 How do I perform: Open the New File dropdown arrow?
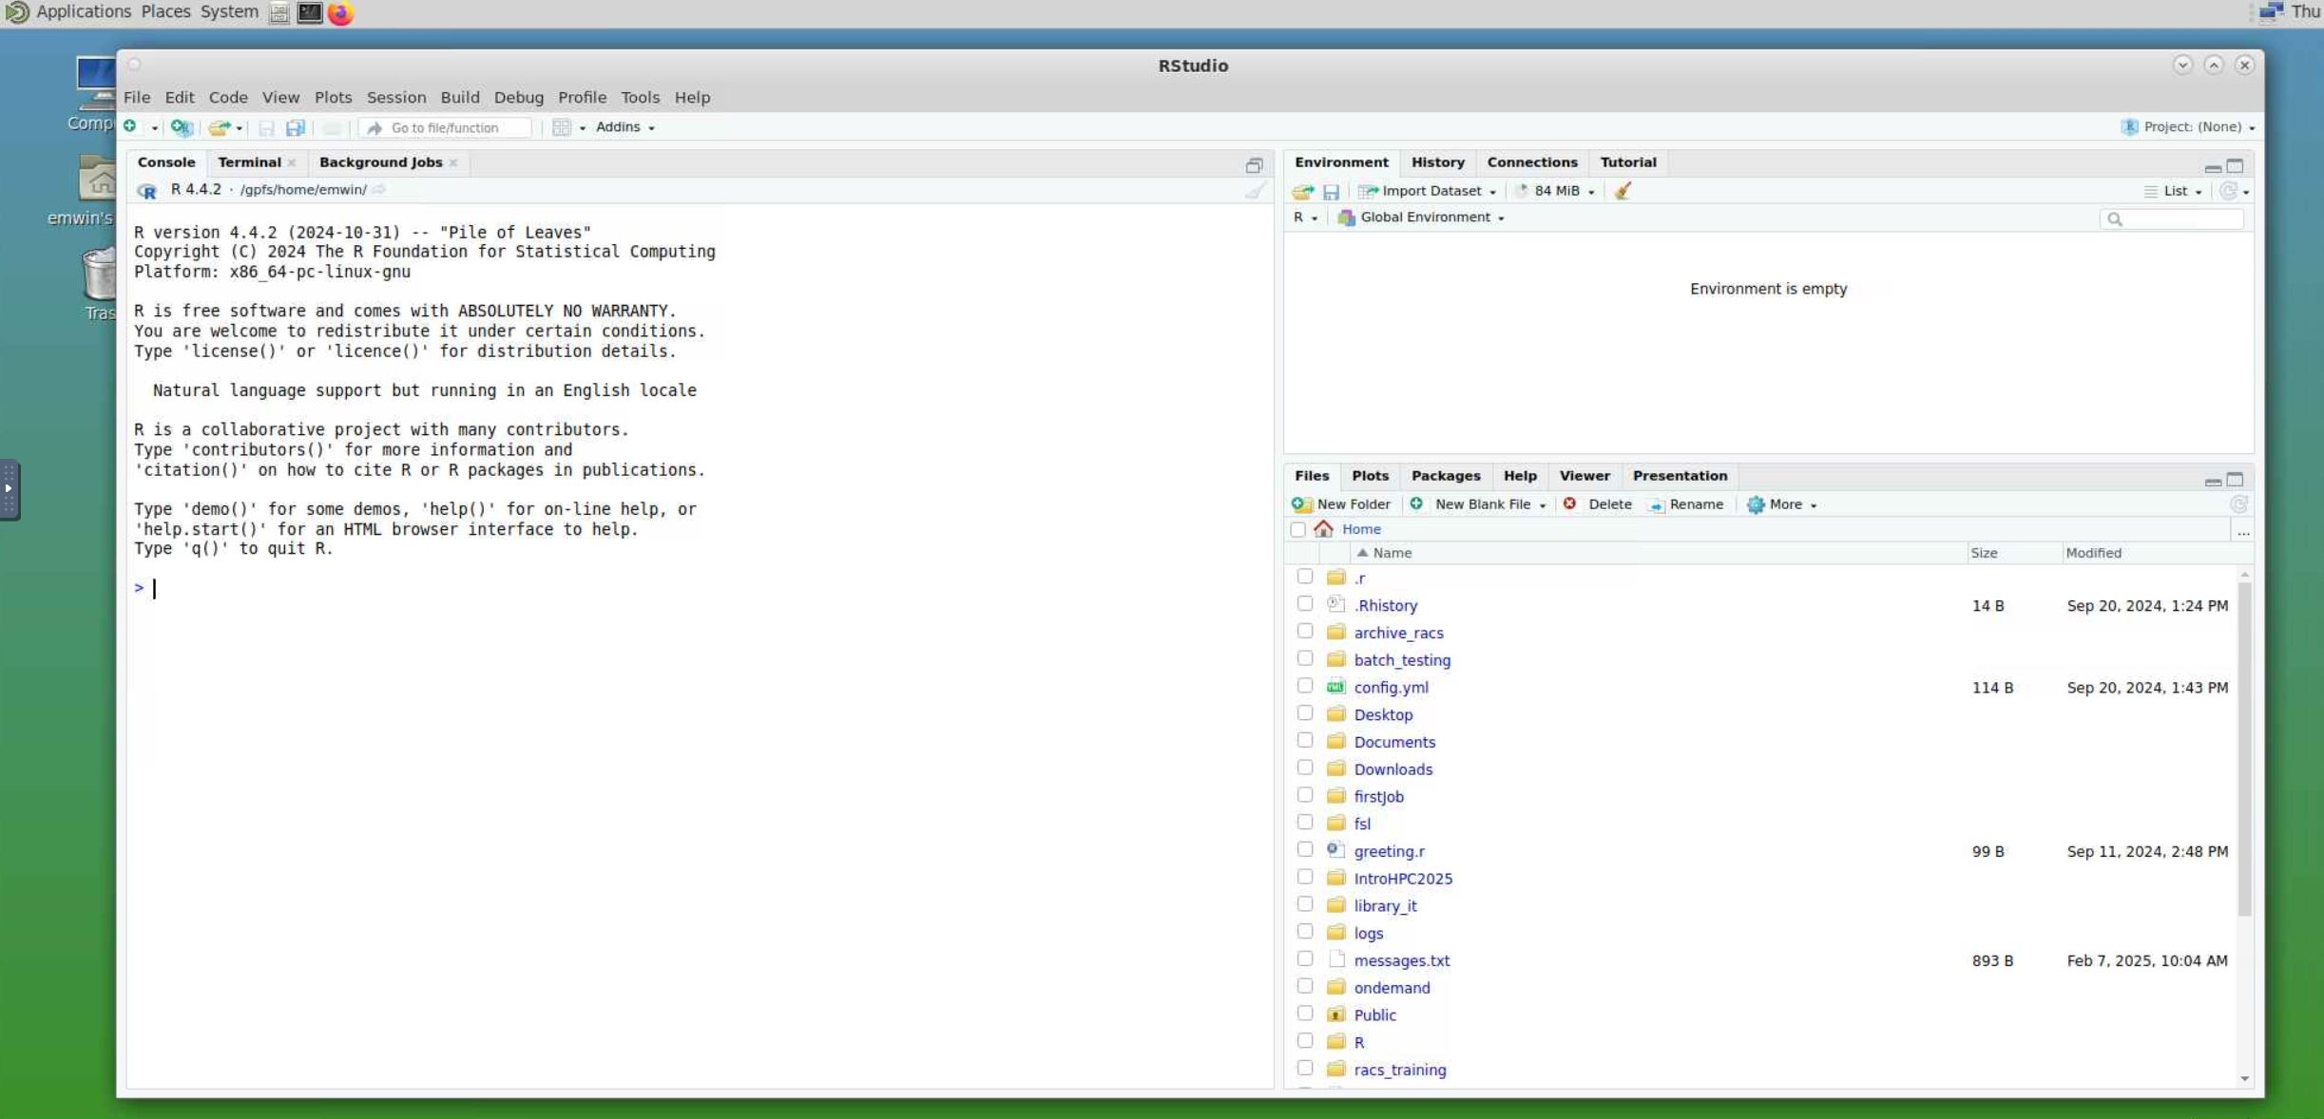[154, 127]
